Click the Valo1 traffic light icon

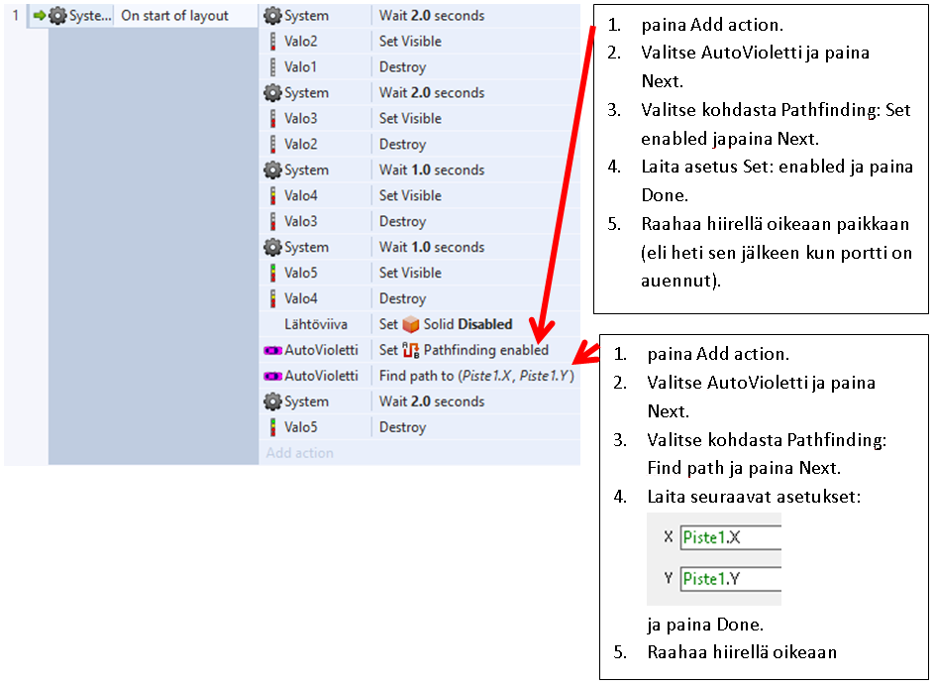click(272, 67)
